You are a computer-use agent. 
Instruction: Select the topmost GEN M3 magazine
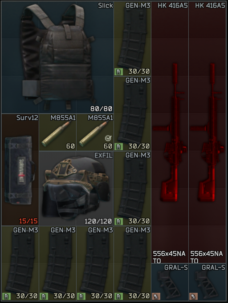point(132,38)
